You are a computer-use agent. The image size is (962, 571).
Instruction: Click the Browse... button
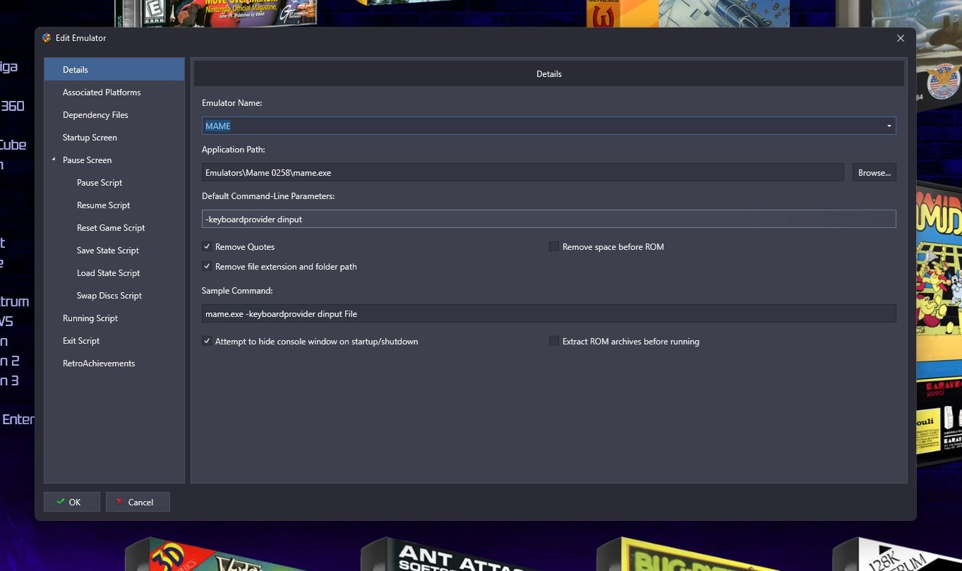pyautogui.click(x=874, y=173)
